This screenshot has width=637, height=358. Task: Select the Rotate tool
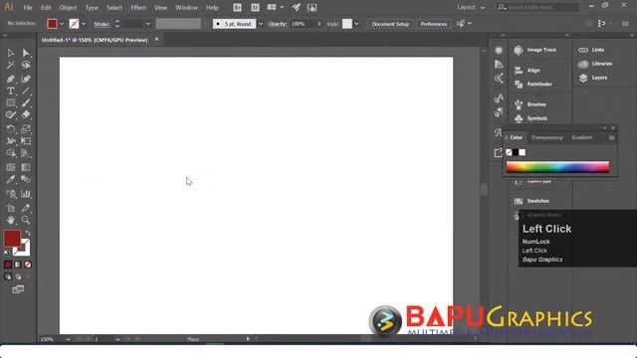[x=11, y=129]
